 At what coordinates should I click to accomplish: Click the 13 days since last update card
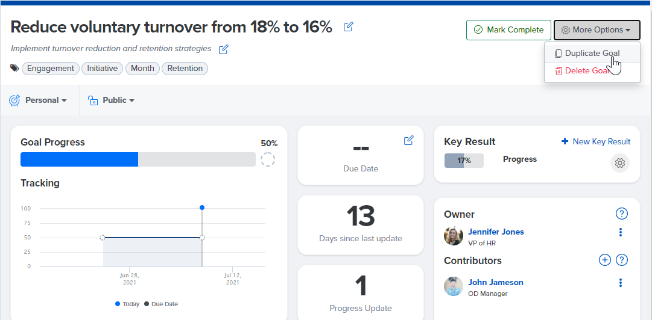pyautogui.click(x=361, y=225)
